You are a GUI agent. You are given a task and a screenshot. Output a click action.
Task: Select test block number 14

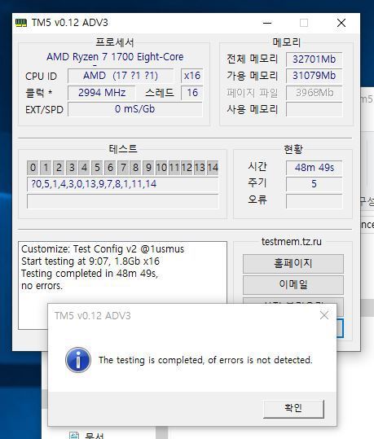pos(213,168)
